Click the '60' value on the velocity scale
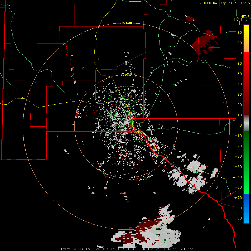This screenshot has width=251, height=251. pos(240,64)
